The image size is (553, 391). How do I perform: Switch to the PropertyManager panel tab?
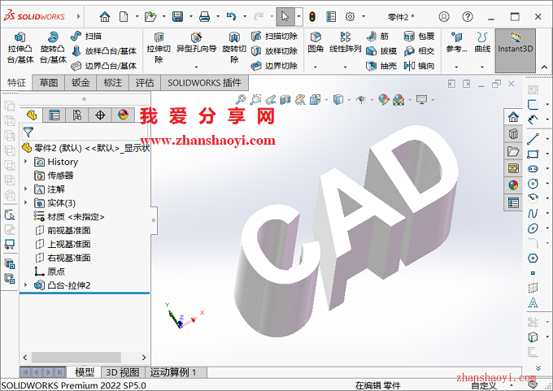coord(54,115)
